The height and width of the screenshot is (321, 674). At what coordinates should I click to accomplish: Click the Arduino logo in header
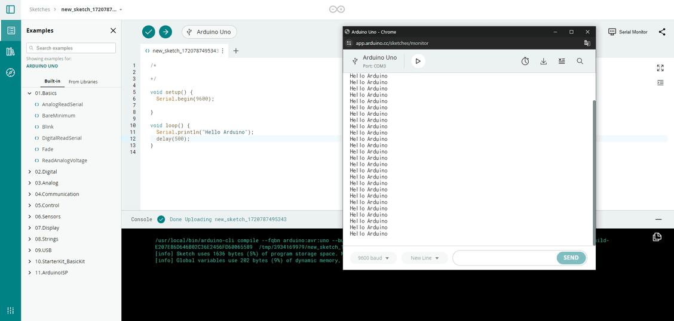[336, 10]
